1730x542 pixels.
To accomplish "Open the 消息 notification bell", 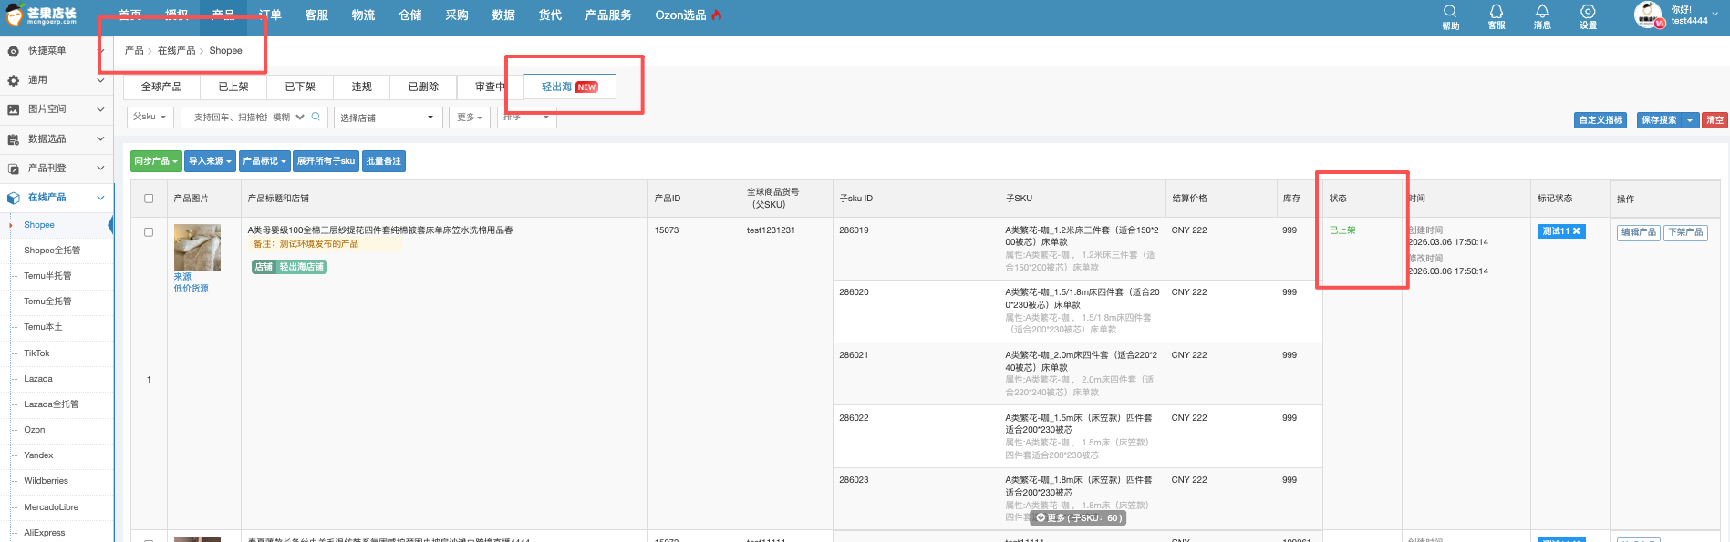I will tap(1542, 12).
